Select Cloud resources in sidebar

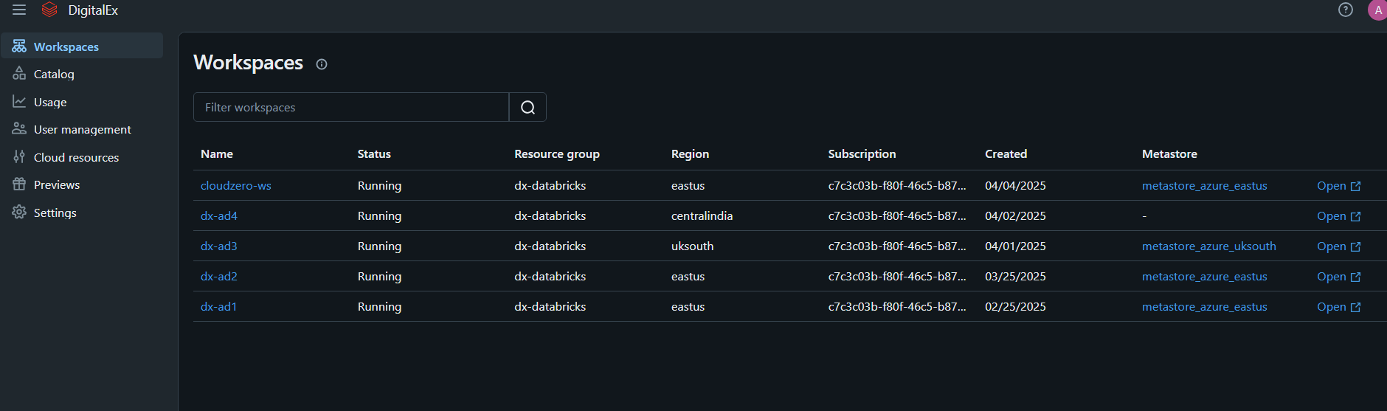click(x=76, y=157)
